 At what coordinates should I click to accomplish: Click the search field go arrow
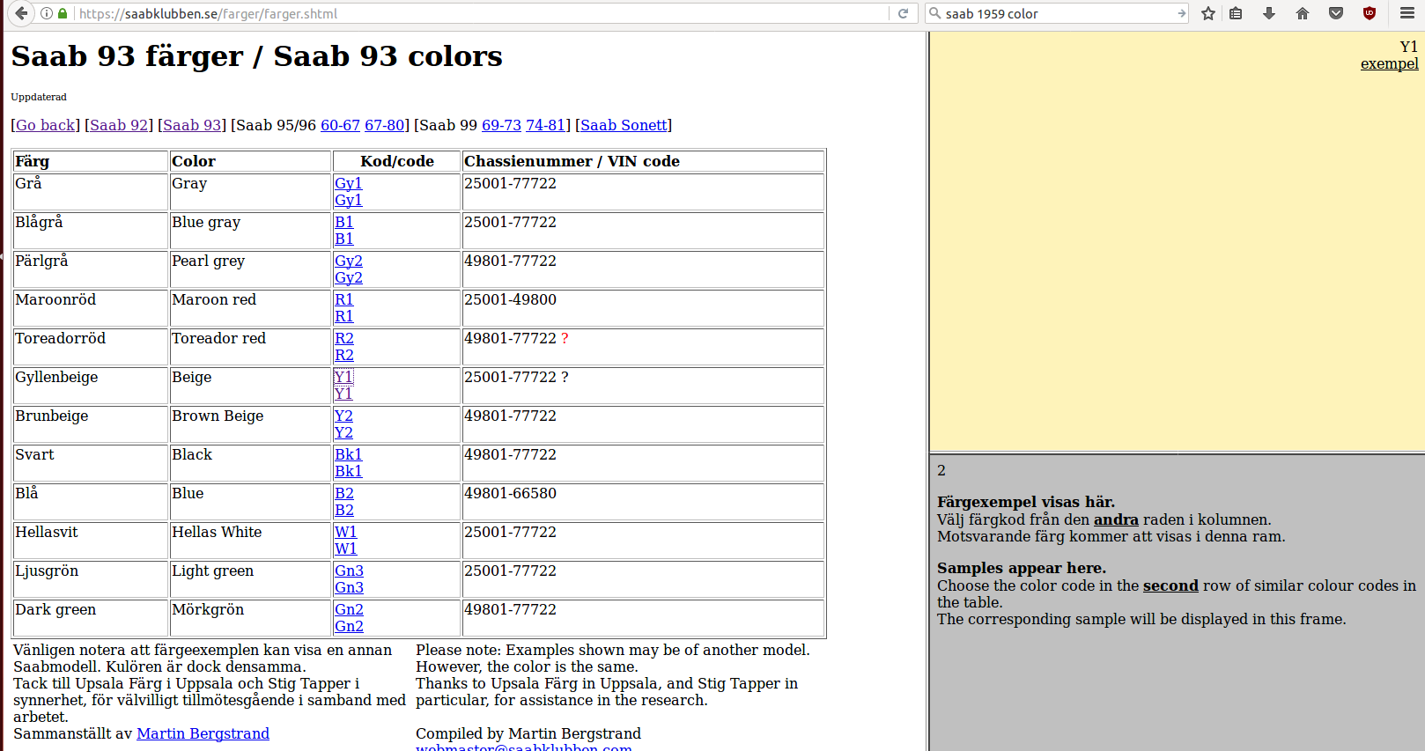(x=1181, y=13)
